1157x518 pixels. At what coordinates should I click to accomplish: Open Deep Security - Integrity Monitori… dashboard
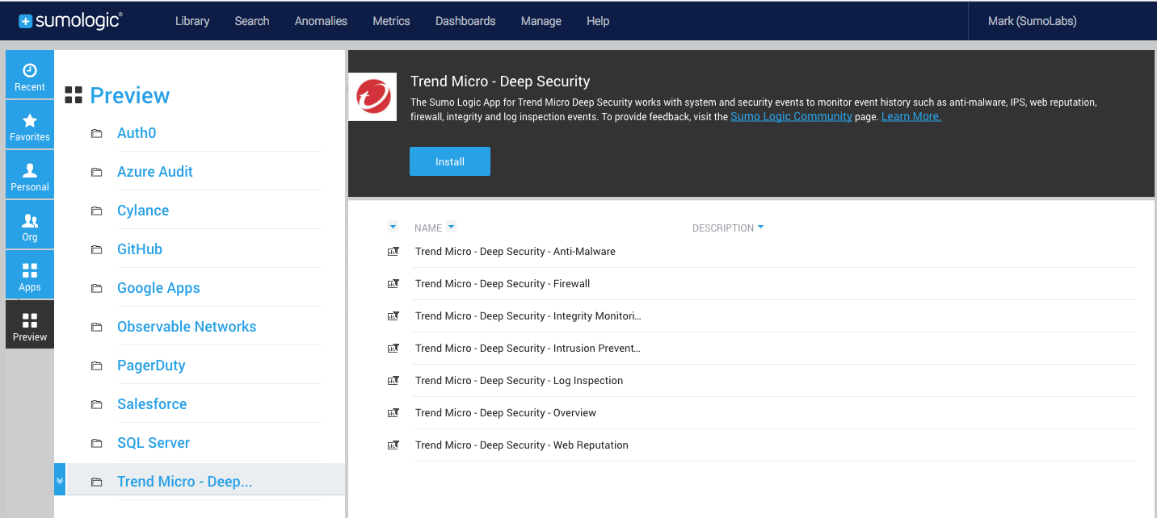pyautogui.click(x=528, y=316)
